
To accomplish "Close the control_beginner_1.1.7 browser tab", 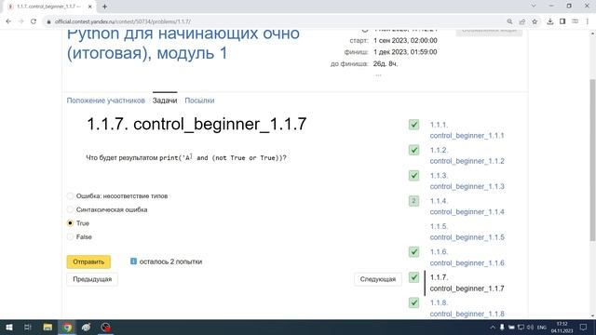I will pyautogui.click(x=90, y=7).
